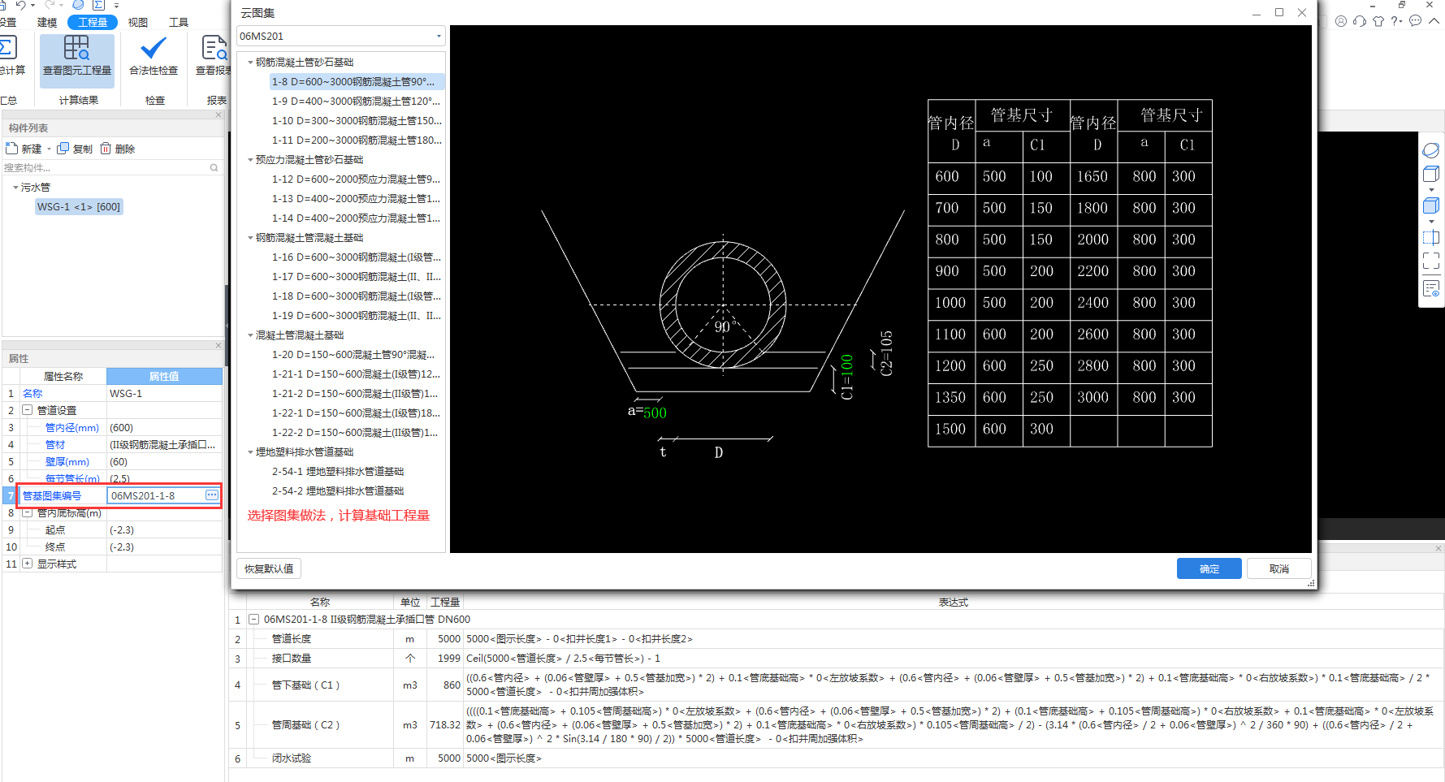Select the solid shaded cube icon

point(1431,205)
